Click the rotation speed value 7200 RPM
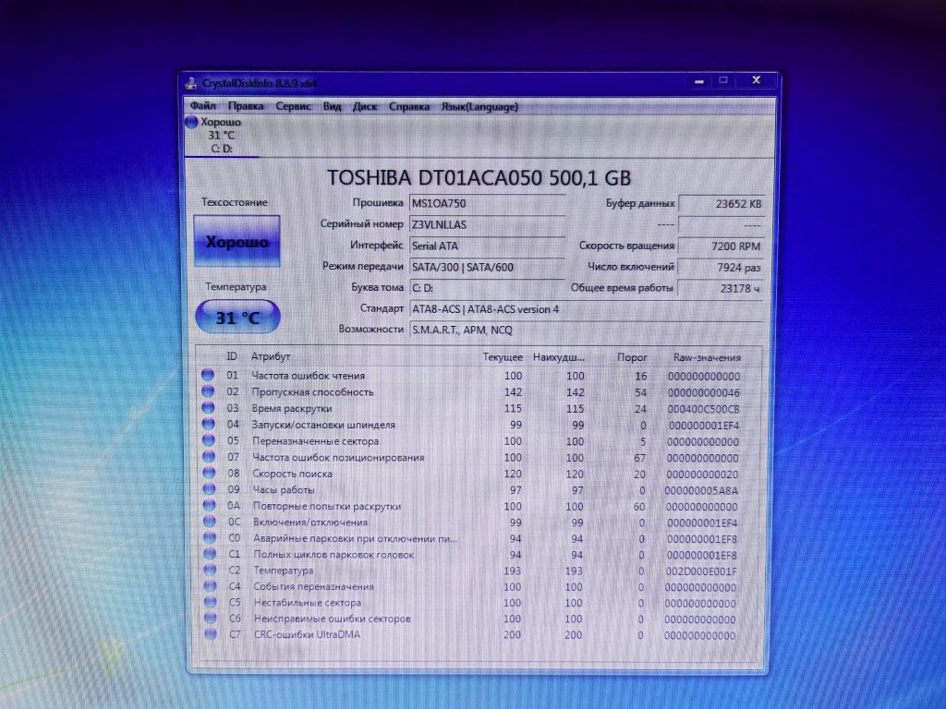946x709 pixels. click(x=721, y=246)
